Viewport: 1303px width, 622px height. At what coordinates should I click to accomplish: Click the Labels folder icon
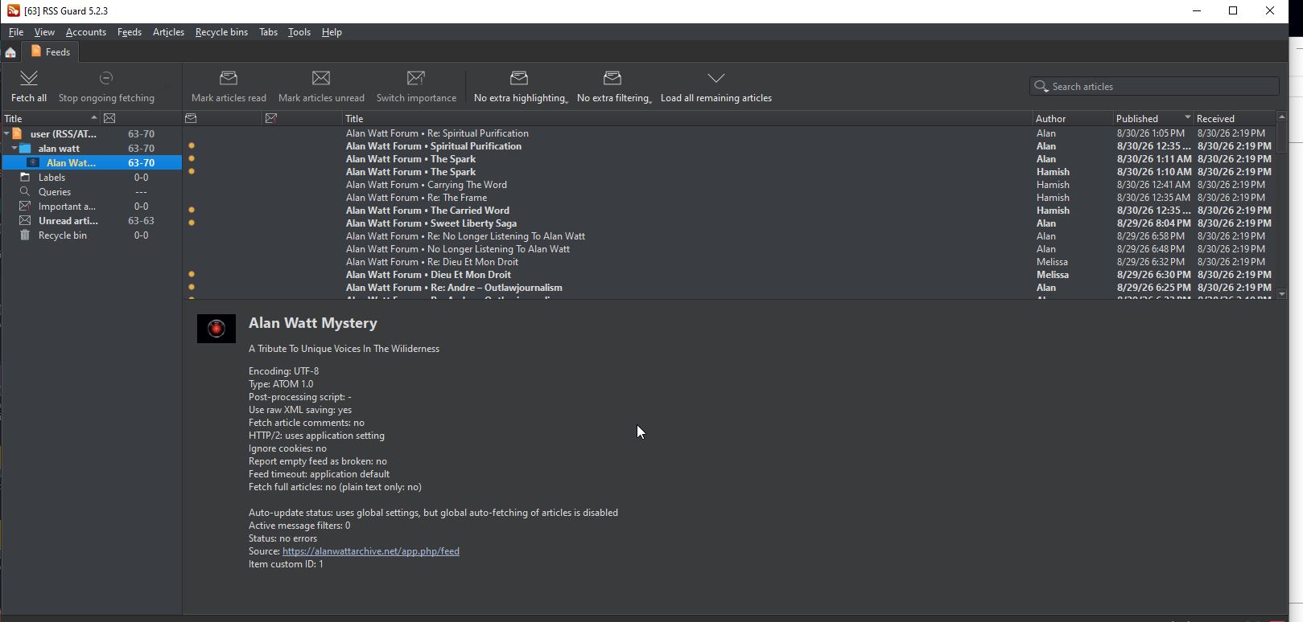pos(25,178)
